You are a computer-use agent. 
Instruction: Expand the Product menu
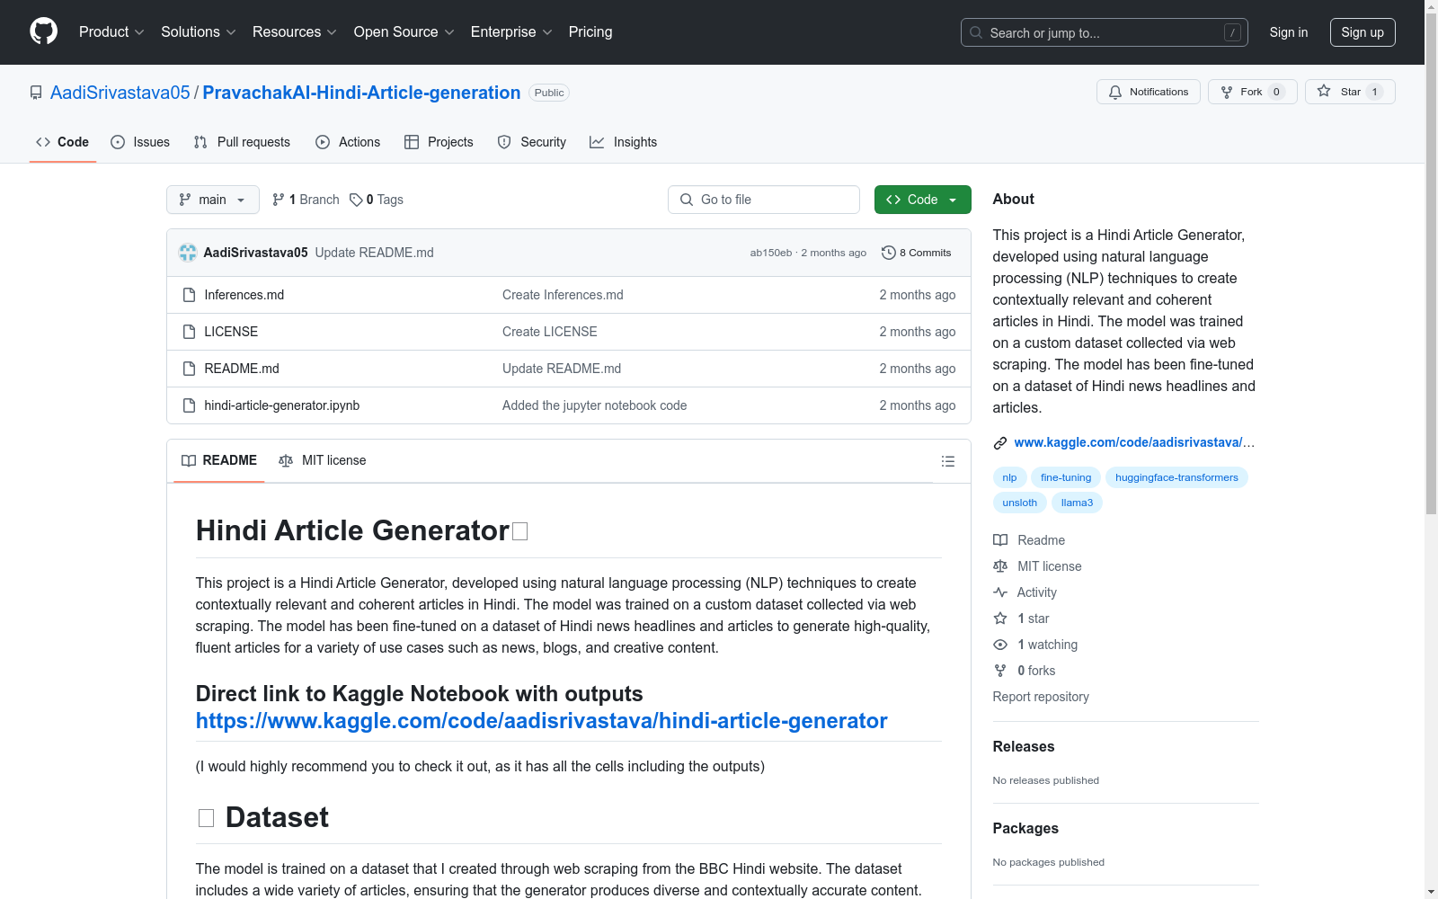click(111, 32)
